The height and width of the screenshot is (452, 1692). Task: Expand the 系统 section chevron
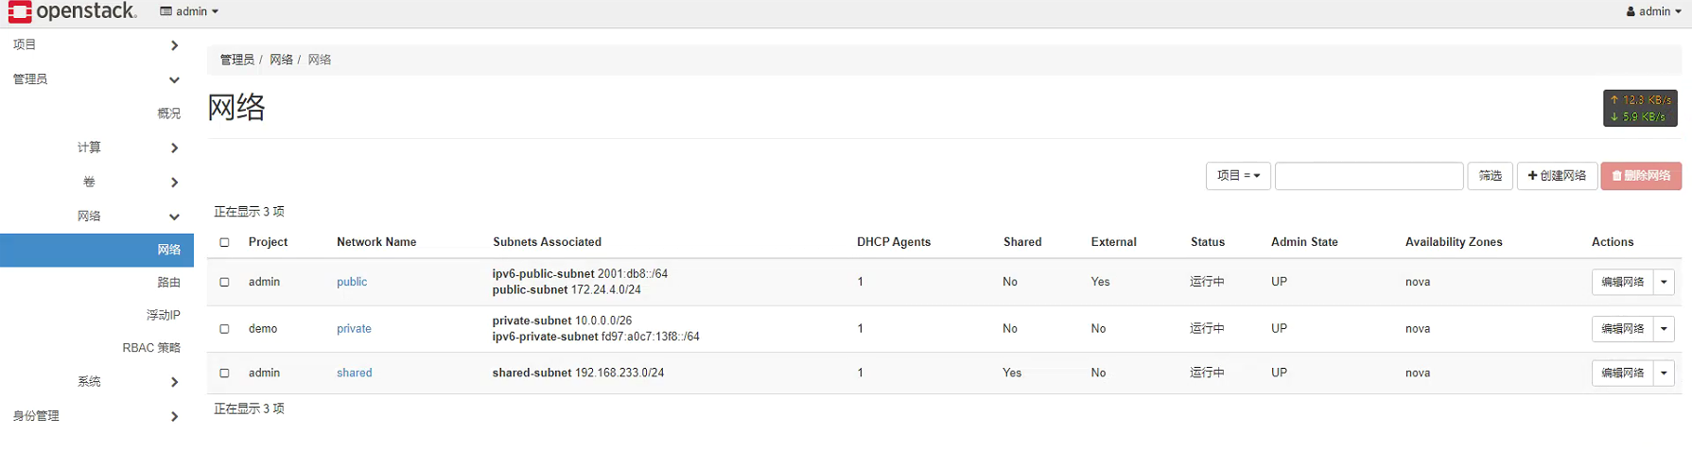[175, 382]
